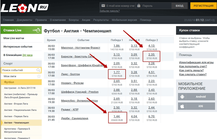Open Бонусы menu item
The image size is (217, 139).
[74, 20]
